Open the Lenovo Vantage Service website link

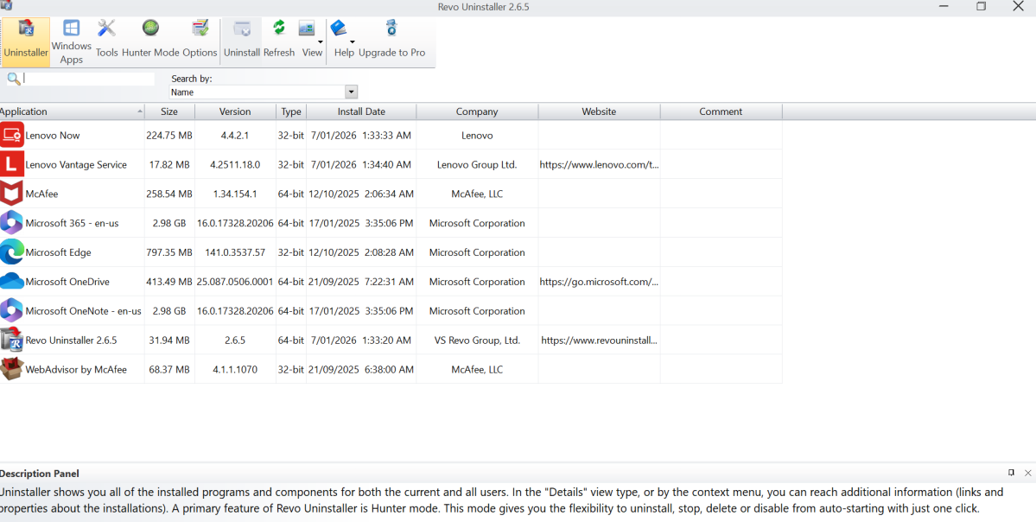(x=599, y=164)
